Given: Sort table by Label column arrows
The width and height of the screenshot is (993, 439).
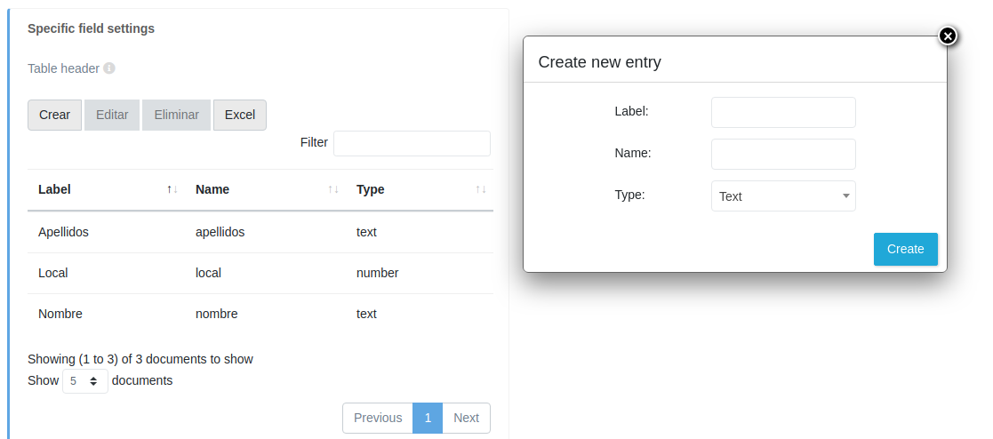Looking at the screenshot, I should pyautogui.click(x=172, y=189).
